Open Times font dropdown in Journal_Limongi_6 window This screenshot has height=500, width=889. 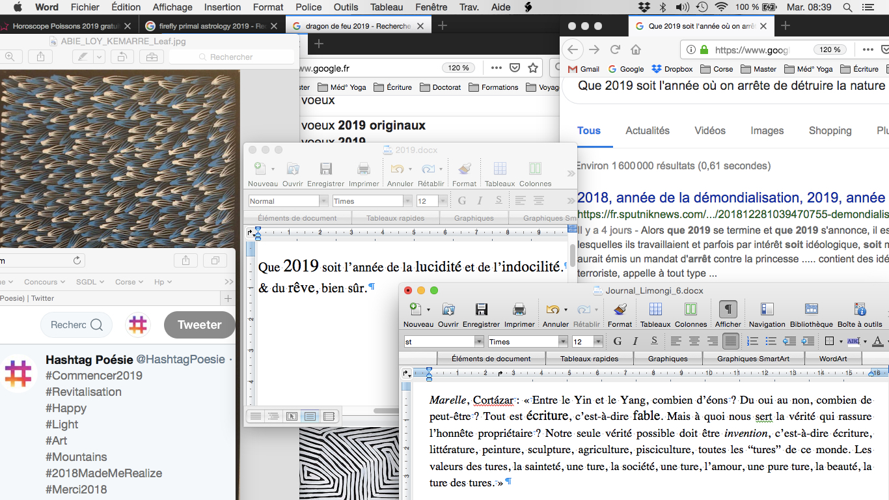563,342
